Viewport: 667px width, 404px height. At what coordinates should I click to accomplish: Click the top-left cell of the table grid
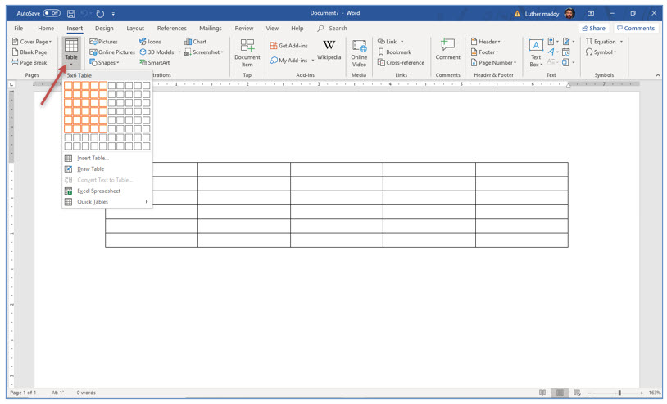(x=68, y=85)
